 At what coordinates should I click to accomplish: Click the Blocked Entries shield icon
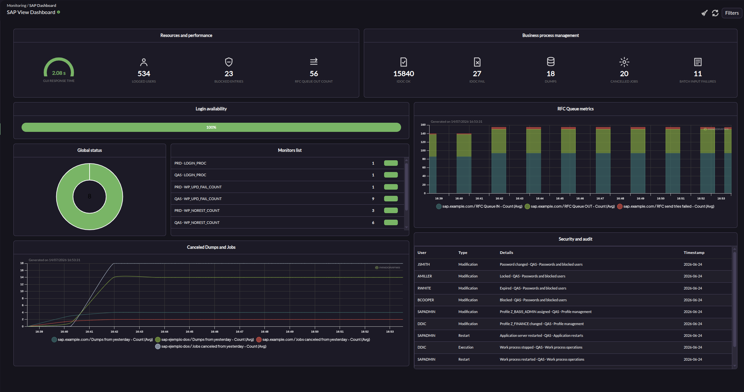click(229, 62)
